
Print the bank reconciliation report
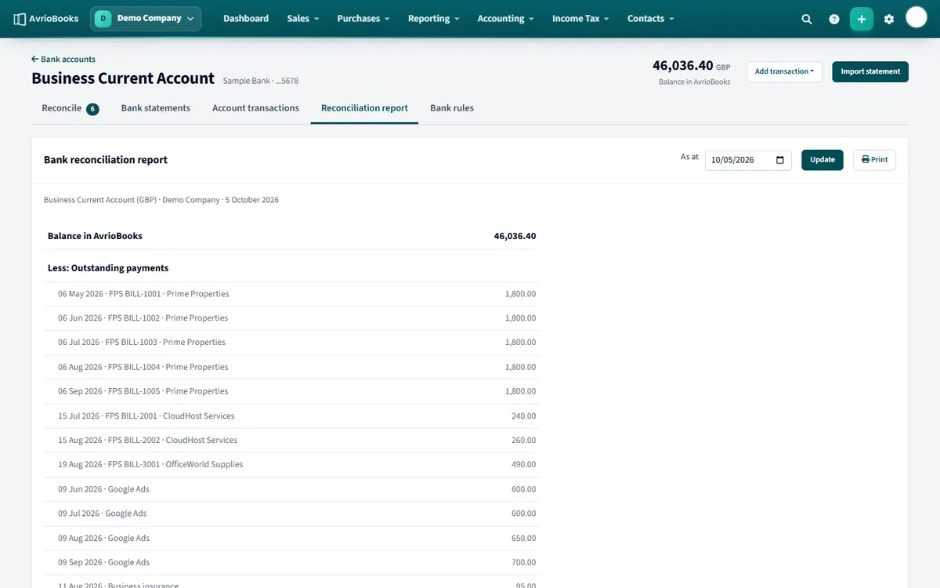(874, 160)
